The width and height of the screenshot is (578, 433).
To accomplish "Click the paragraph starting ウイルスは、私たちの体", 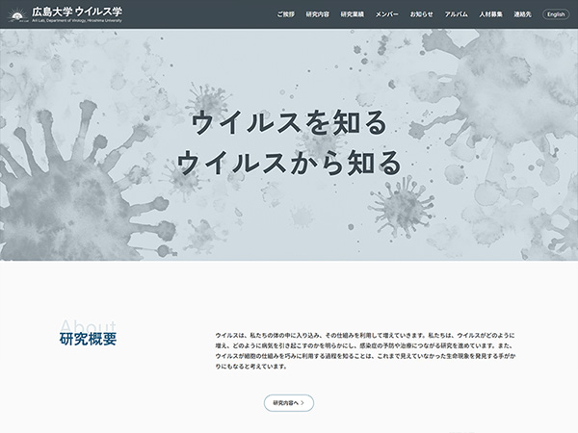I will 365,351.
